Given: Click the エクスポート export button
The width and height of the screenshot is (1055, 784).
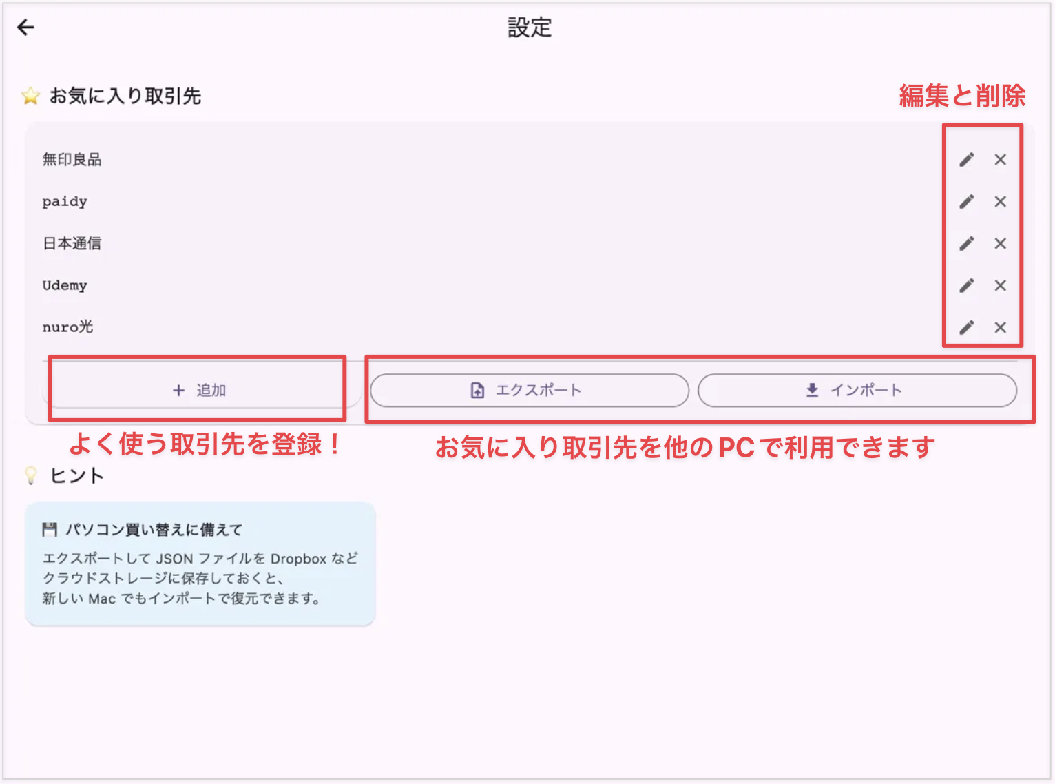Looking at the screenshot, I should tap(529, 391).
